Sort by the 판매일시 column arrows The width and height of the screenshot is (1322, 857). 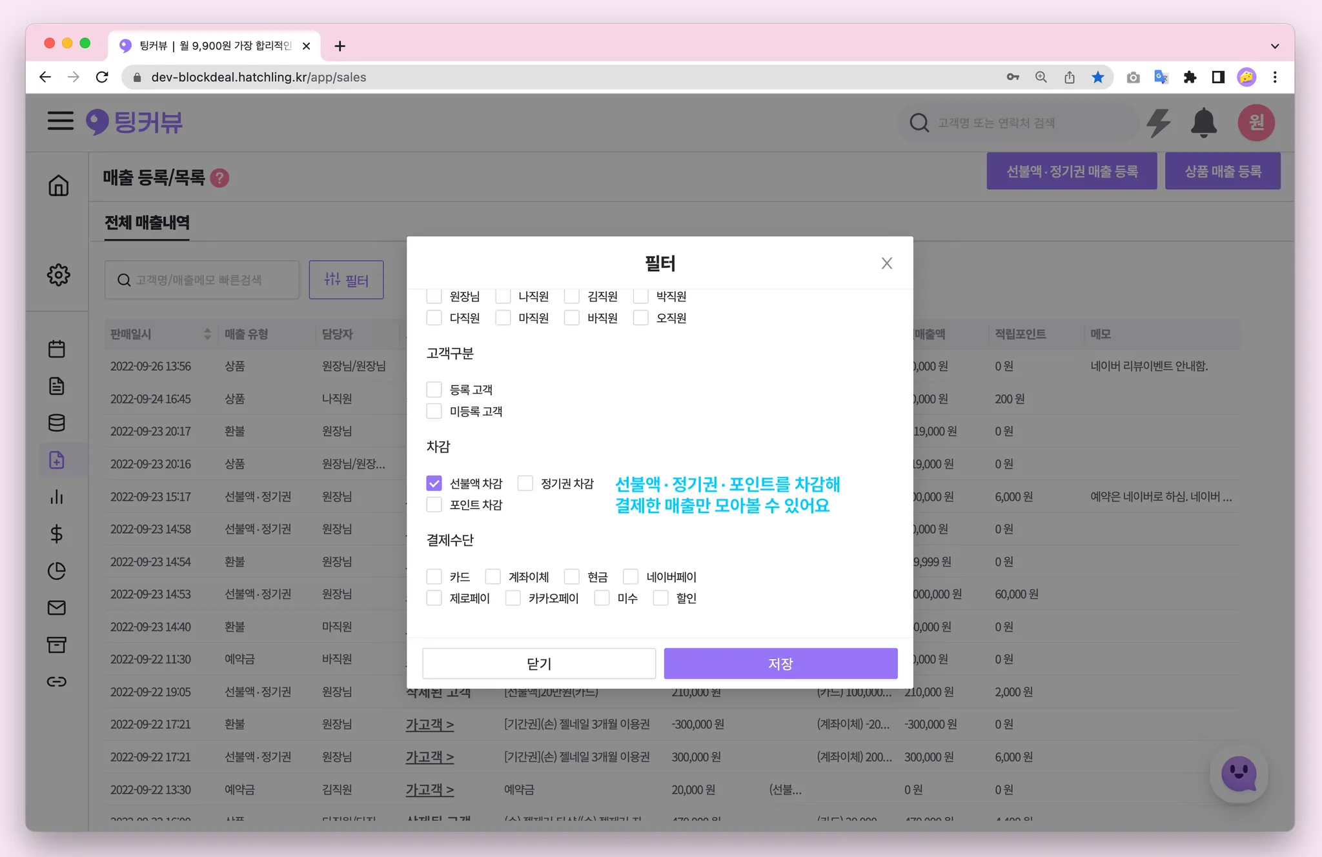click(x=207, y=334)
